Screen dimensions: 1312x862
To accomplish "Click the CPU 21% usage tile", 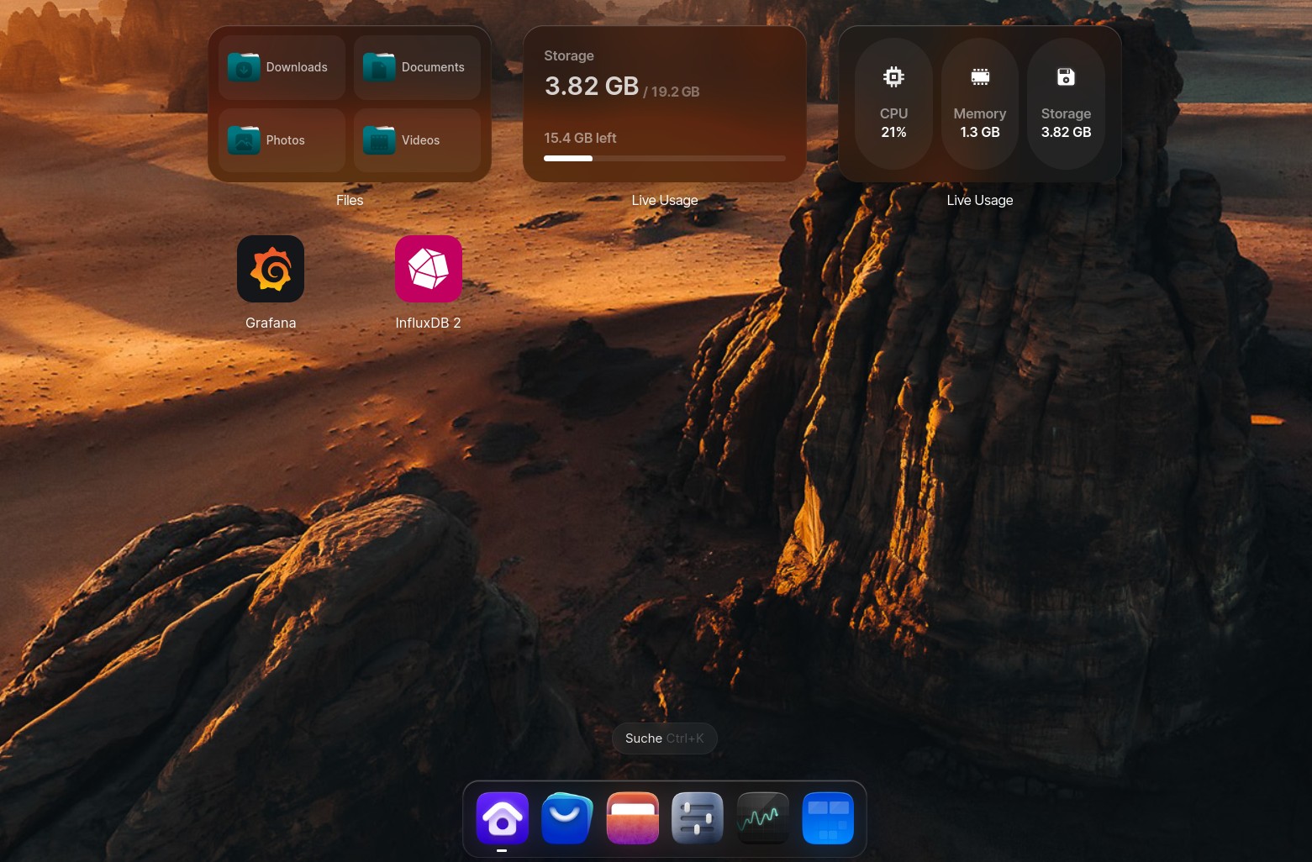I will point(893,104).
